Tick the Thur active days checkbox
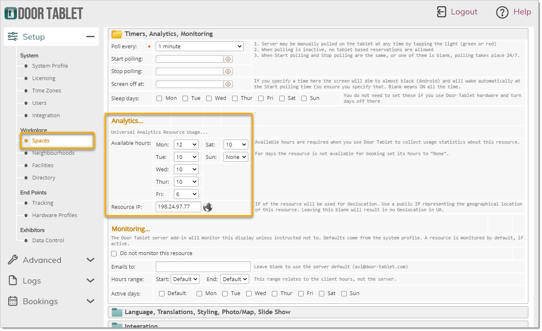The image size is (542, 331). [x=275, y=294]
